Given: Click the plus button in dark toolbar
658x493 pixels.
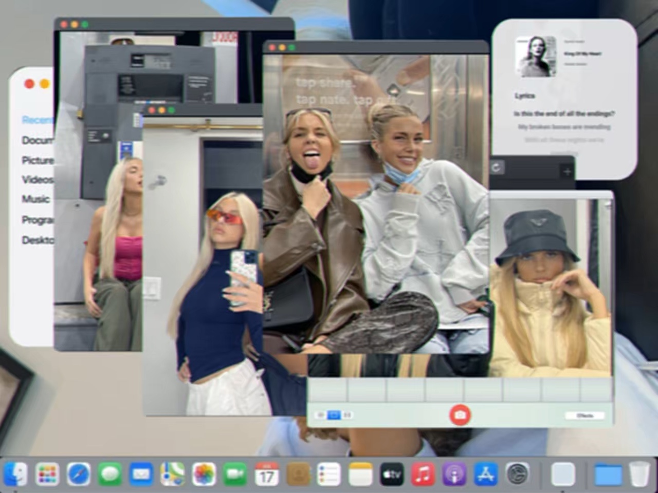Looking at the screenshot, I should [566, 172].
